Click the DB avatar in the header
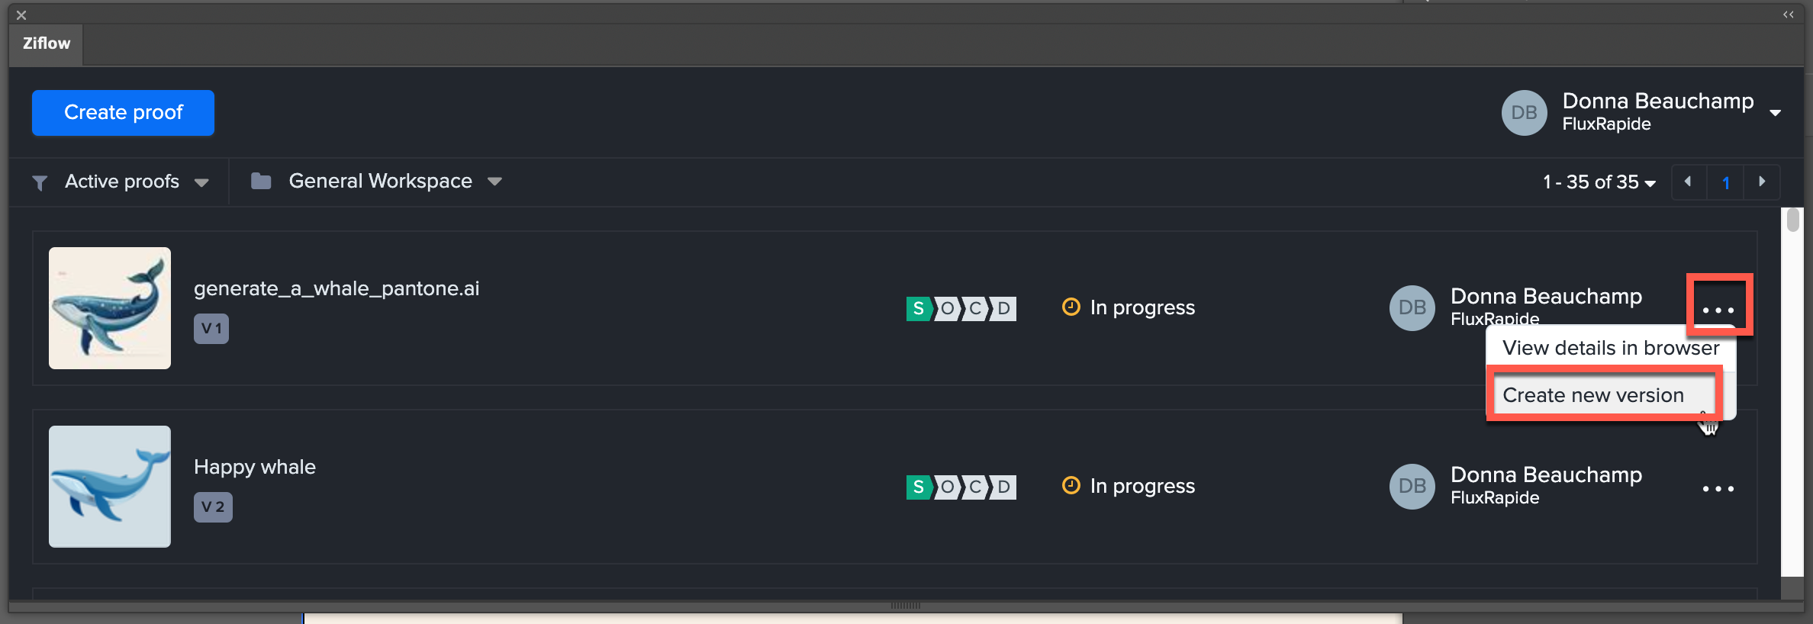The width and height of the screenshot is (1813, 624). point(1524,113)
